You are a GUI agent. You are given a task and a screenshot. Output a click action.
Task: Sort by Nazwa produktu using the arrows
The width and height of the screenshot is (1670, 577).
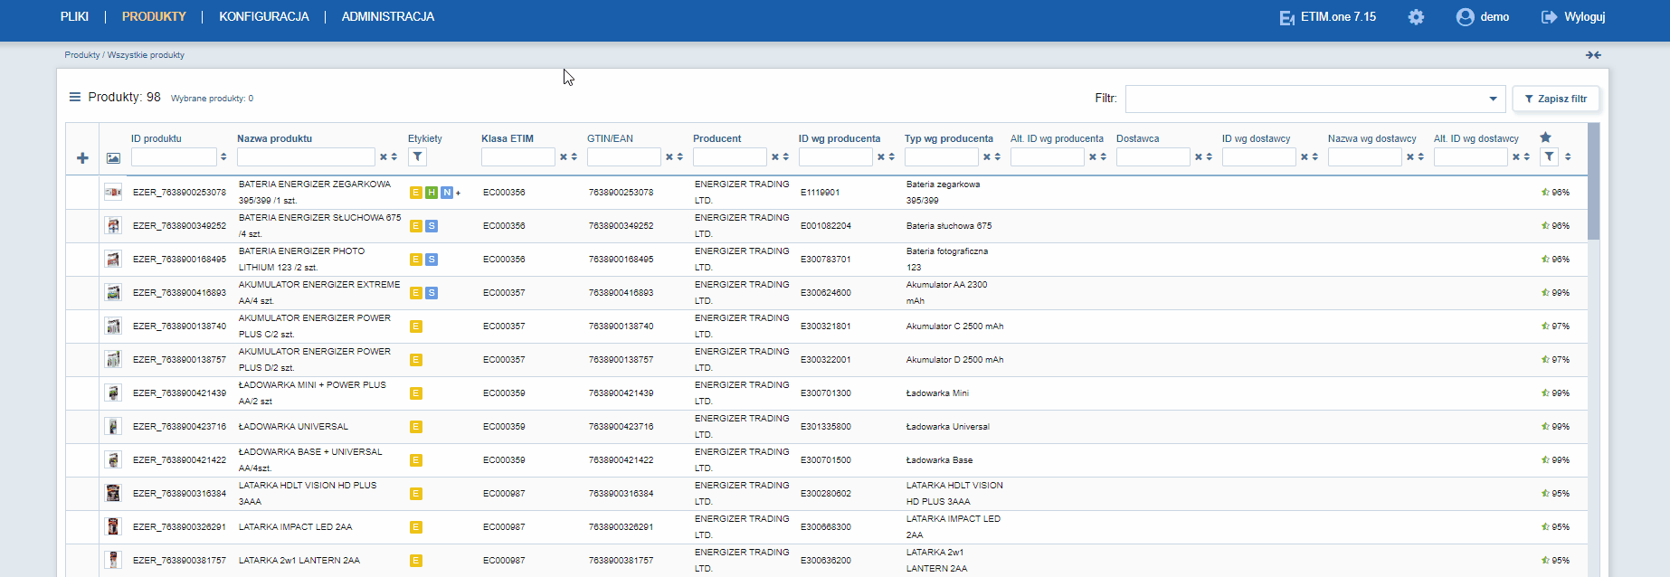tap(394, 157)
